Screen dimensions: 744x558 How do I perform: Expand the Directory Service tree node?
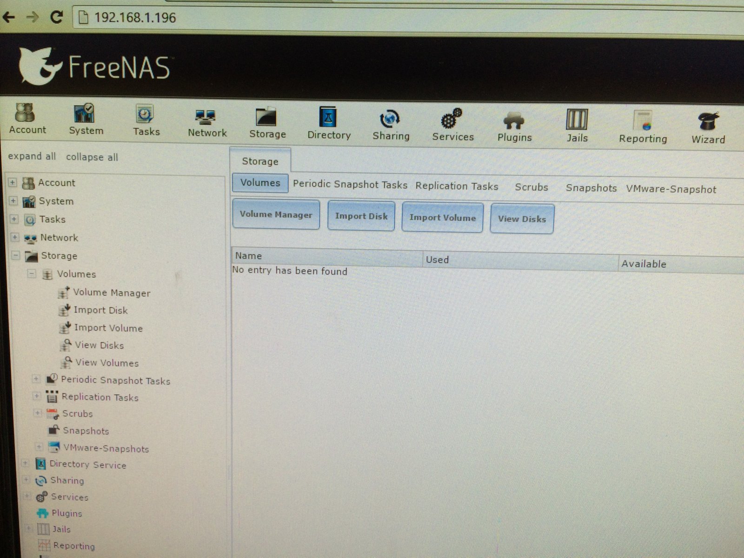pyautogui.click(x=26, y=464)
